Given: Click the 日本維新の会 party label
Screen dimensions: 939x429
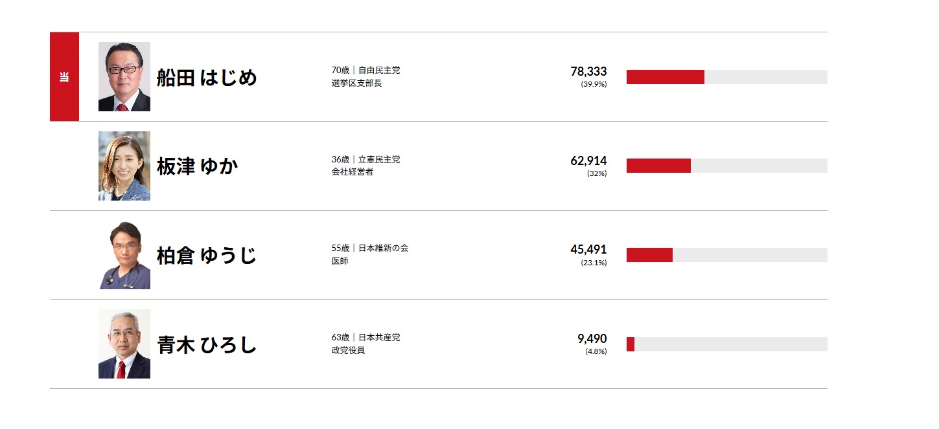Looking at the screenshot, I should (383, 248).
